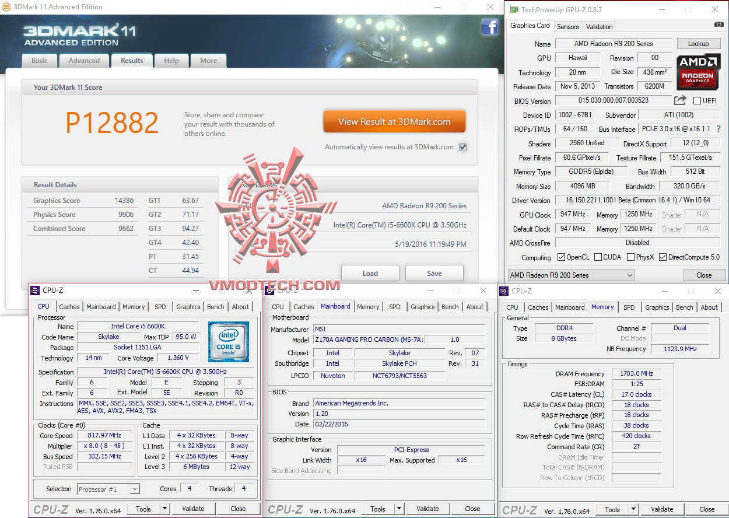Click the DRAM Frequency value field
The image size is (729, 518).
pos(636,374)
